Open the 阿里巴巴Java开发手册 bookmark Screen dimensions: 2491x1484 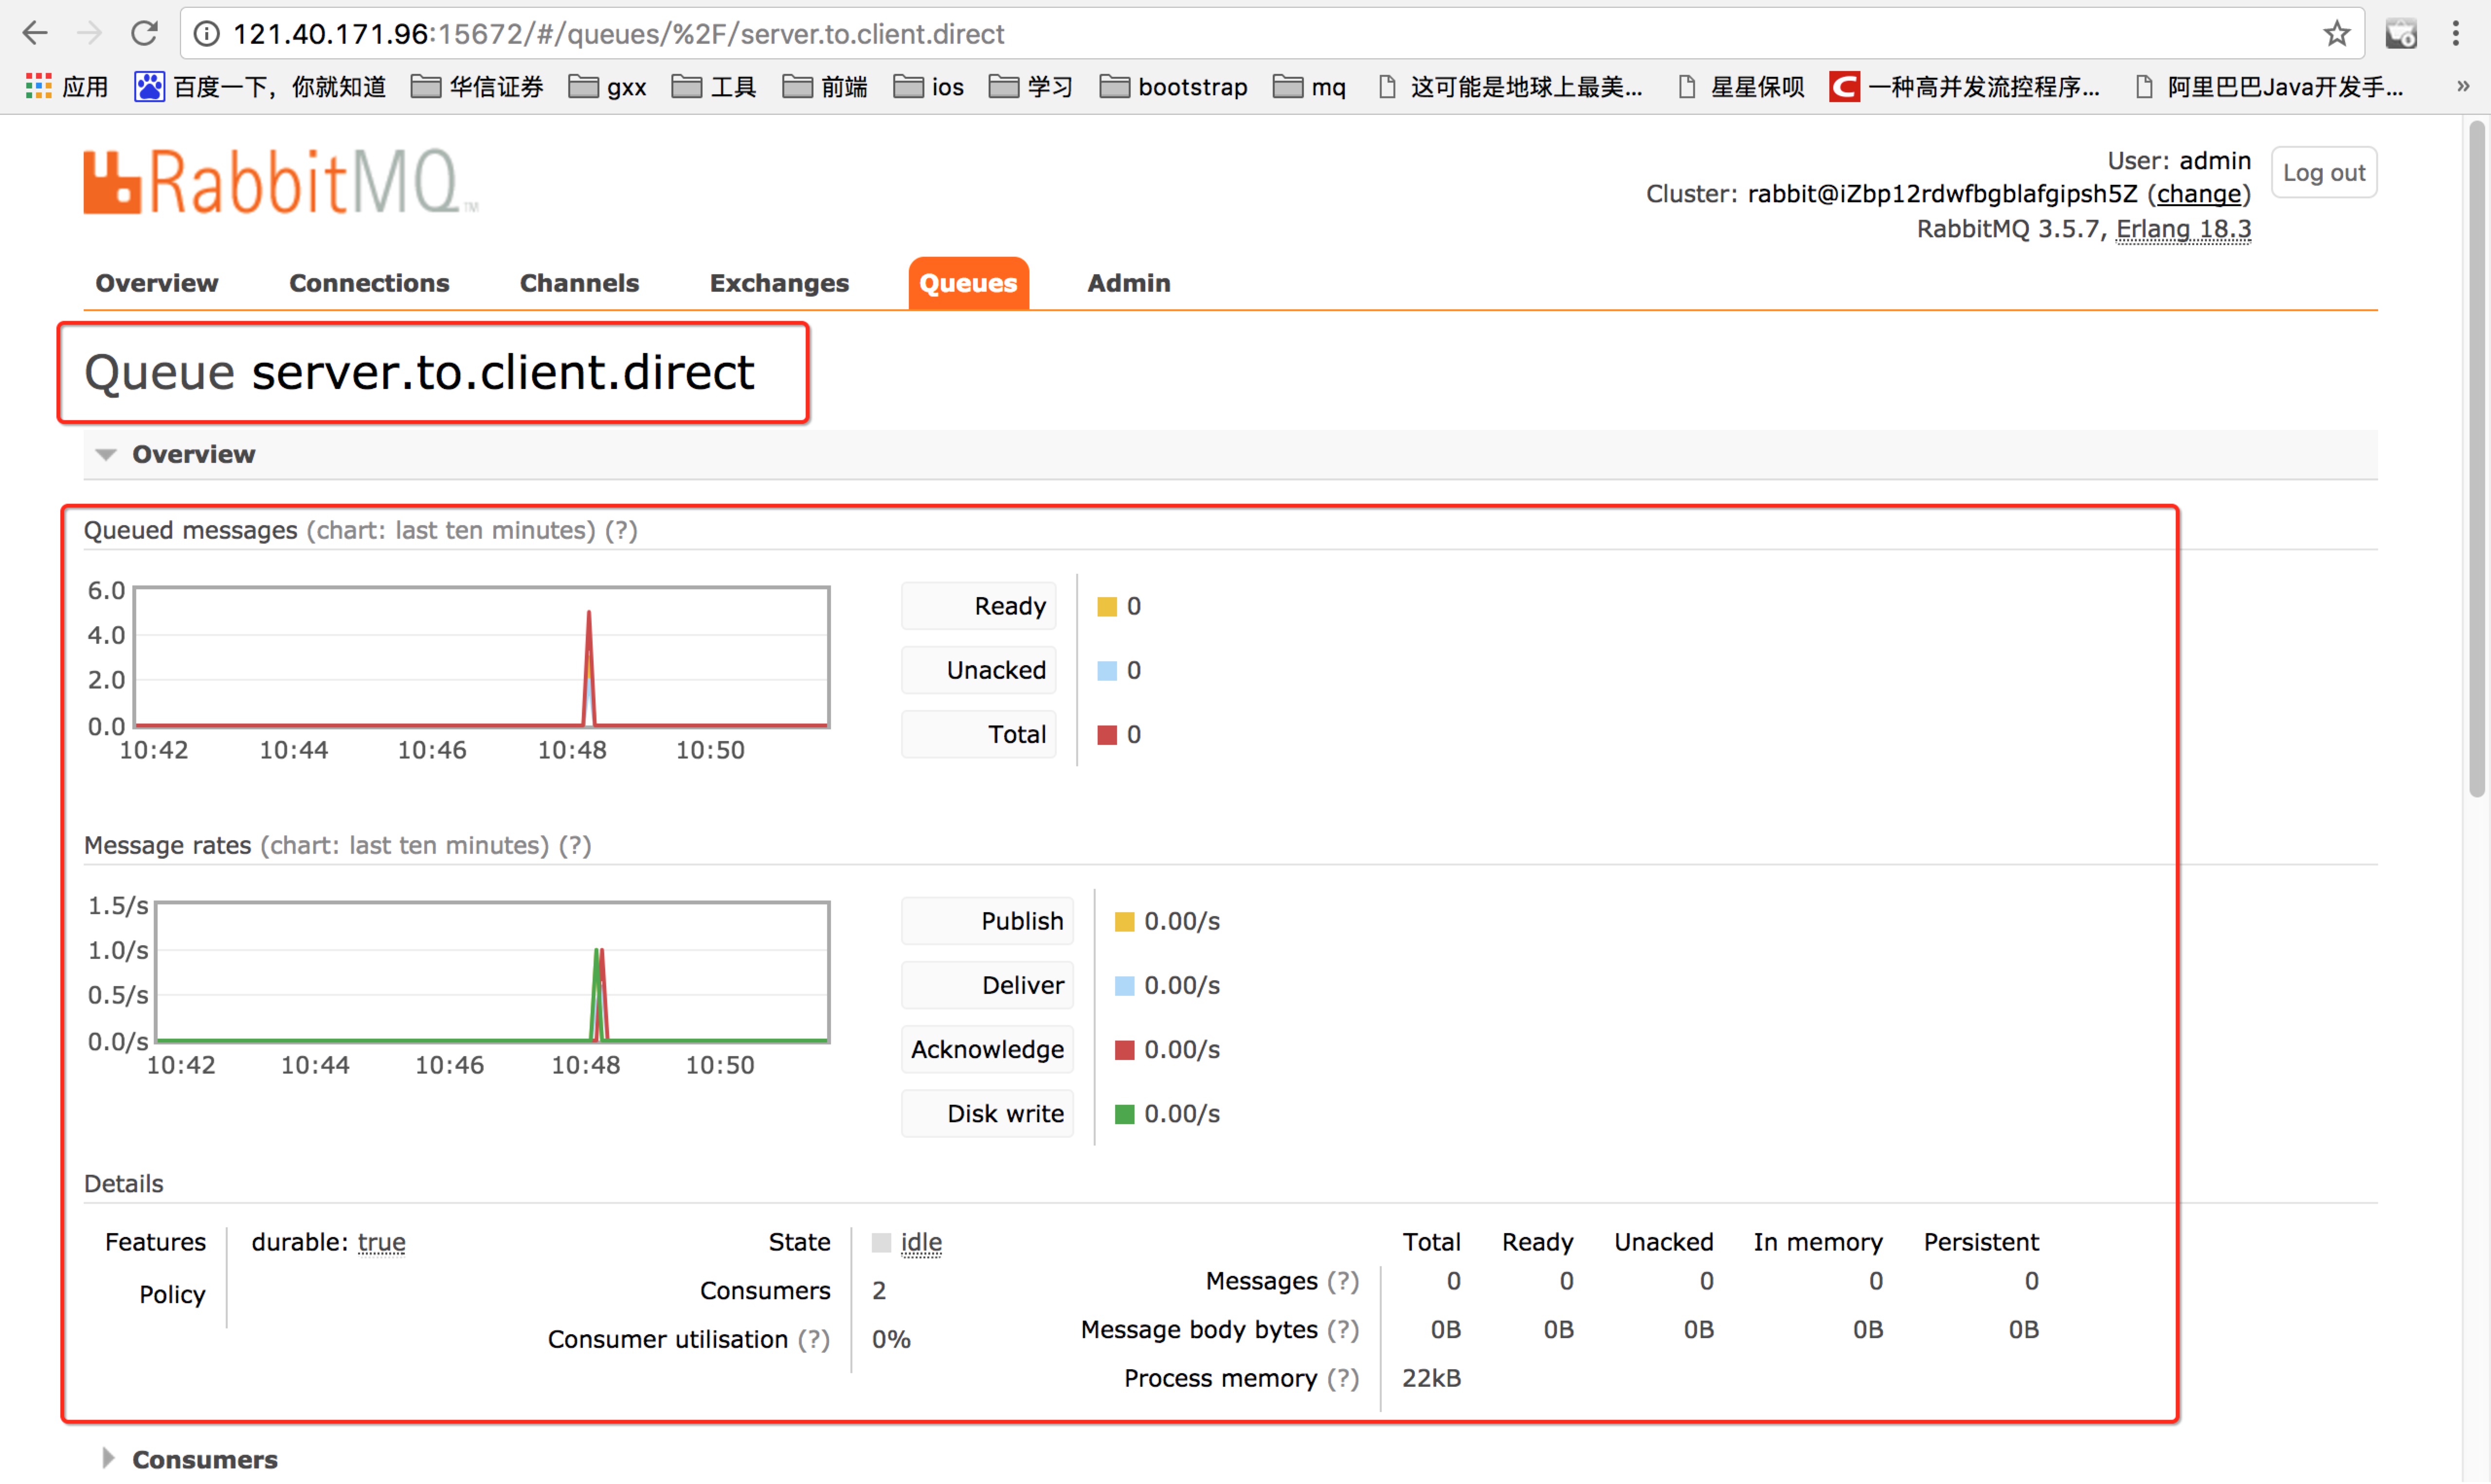point(2269,87)
